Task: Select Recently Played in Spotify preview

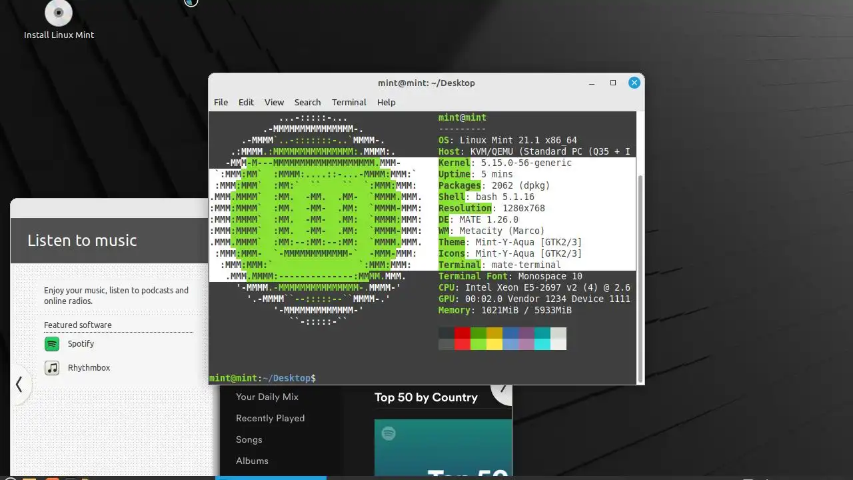Action: [270, 418]
